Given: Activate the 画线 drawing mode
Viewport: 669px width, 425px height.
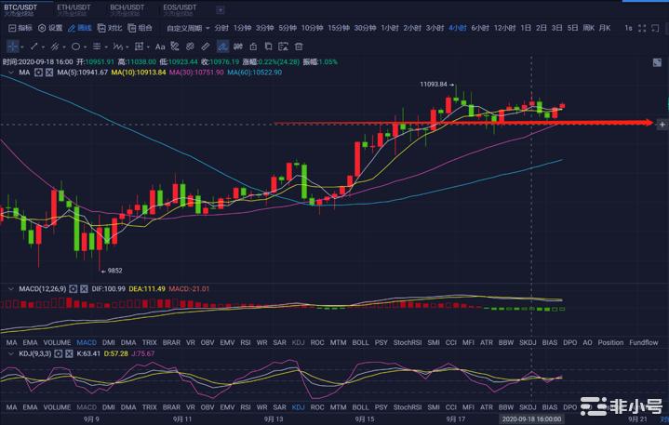Looking at the screenshot, I should coord(80,28).
